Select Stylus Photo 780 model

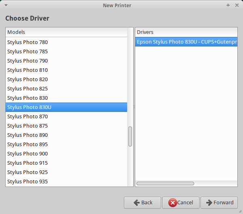(66, 42)
